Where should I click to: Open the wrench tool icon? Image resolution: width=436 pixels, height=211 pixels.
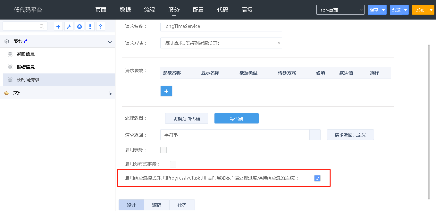69,27
